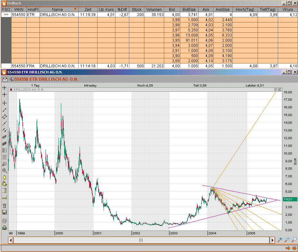Image resolution: width=298 pixels, height=252 pixels.
Task: Click right arrow of chart scrollbar
Action: pos(272,240)
